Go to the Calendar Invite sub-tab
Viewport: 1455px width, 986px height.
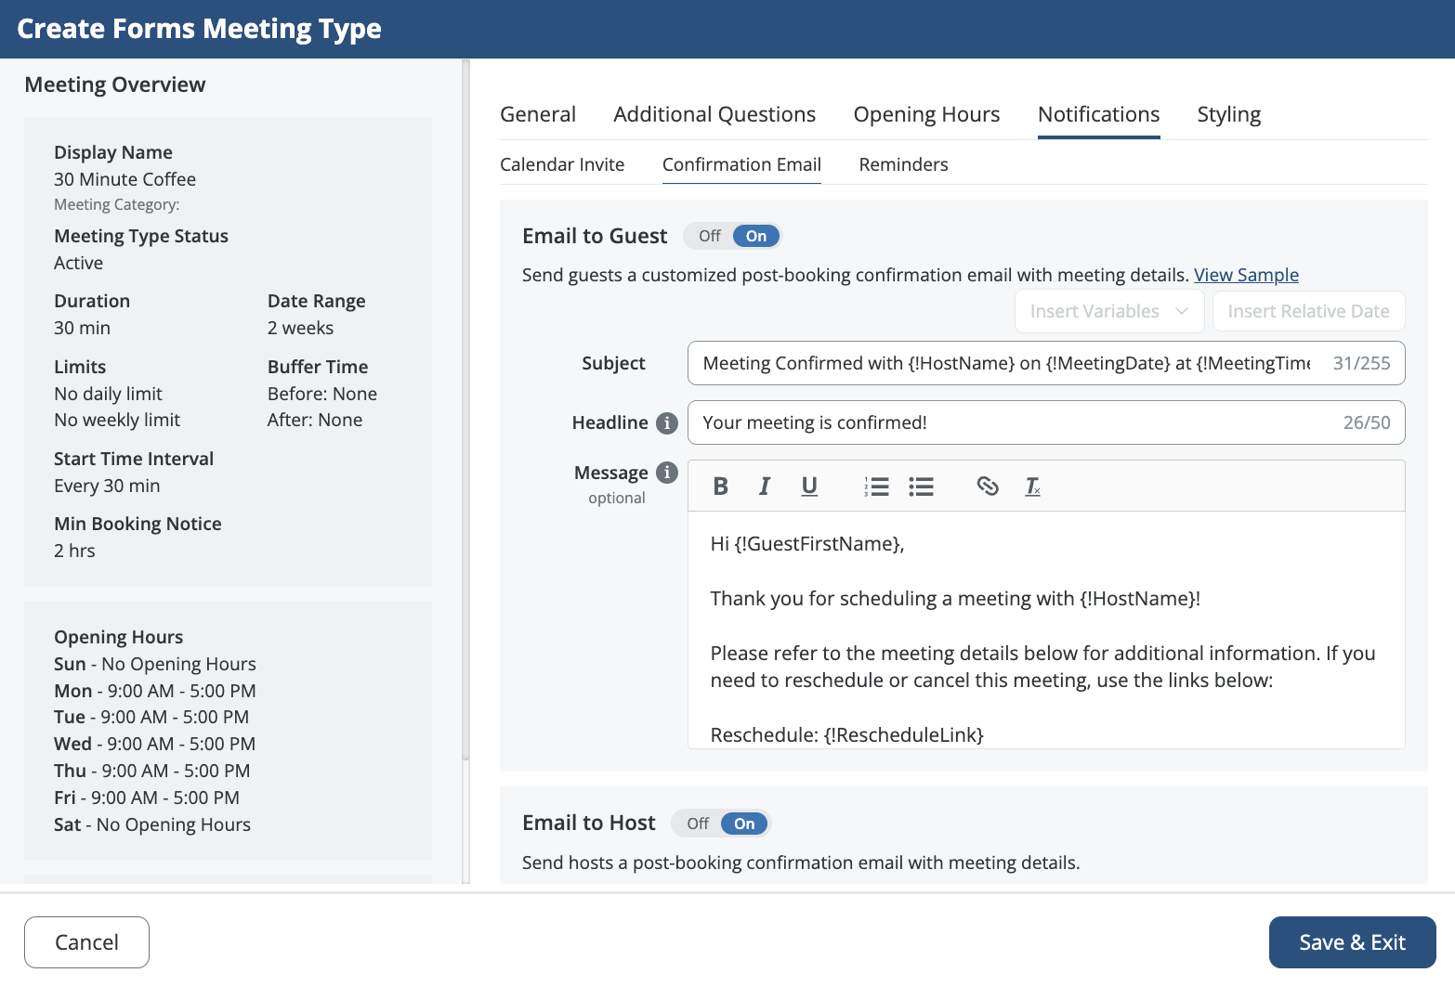tap(562, 164)
